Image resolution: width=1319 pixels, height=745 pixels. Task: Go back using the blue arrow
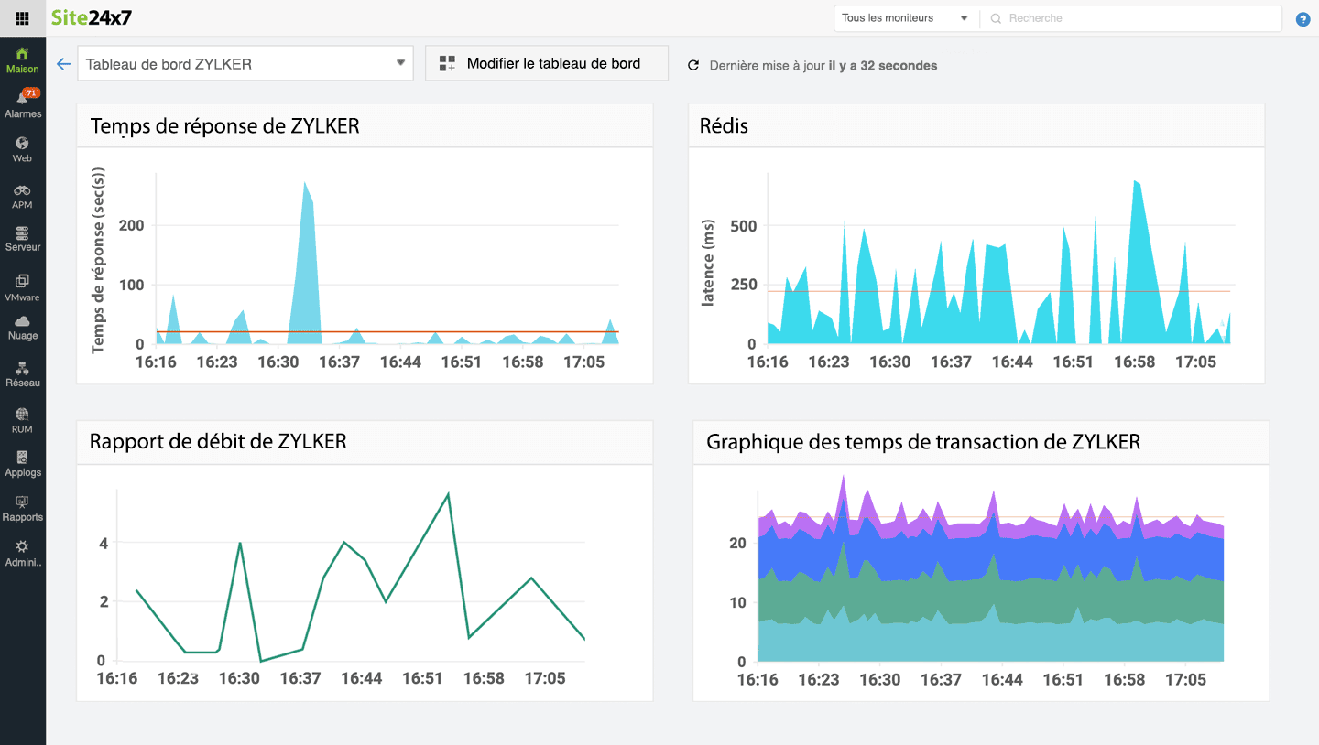(62, 63)
